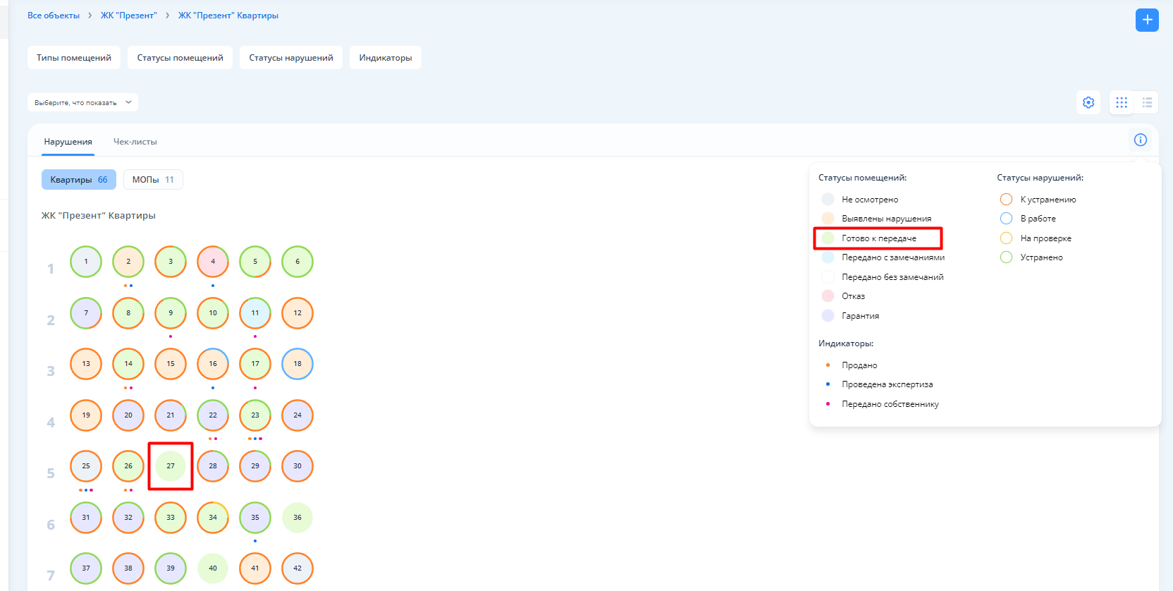1173x591 pixels.
Task: Navigate to ЖК "Презент" breadcrumb
Action: 128,16
